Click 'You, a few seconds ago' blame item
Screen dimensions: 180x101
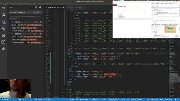[x=78, y=100]
